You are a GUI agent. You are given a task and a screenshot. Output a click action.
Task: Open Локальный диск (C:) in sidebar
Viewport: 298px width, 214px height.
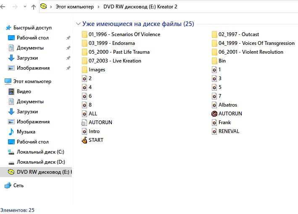pyautogui.click(x=36, y=152)
